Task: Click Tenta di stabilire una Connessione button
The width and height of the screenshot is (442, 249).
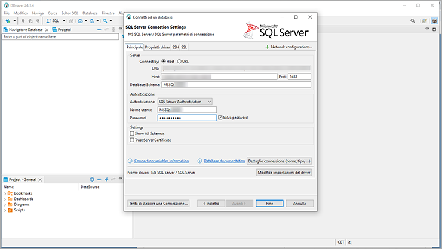Action: click(x=158, y=204)
